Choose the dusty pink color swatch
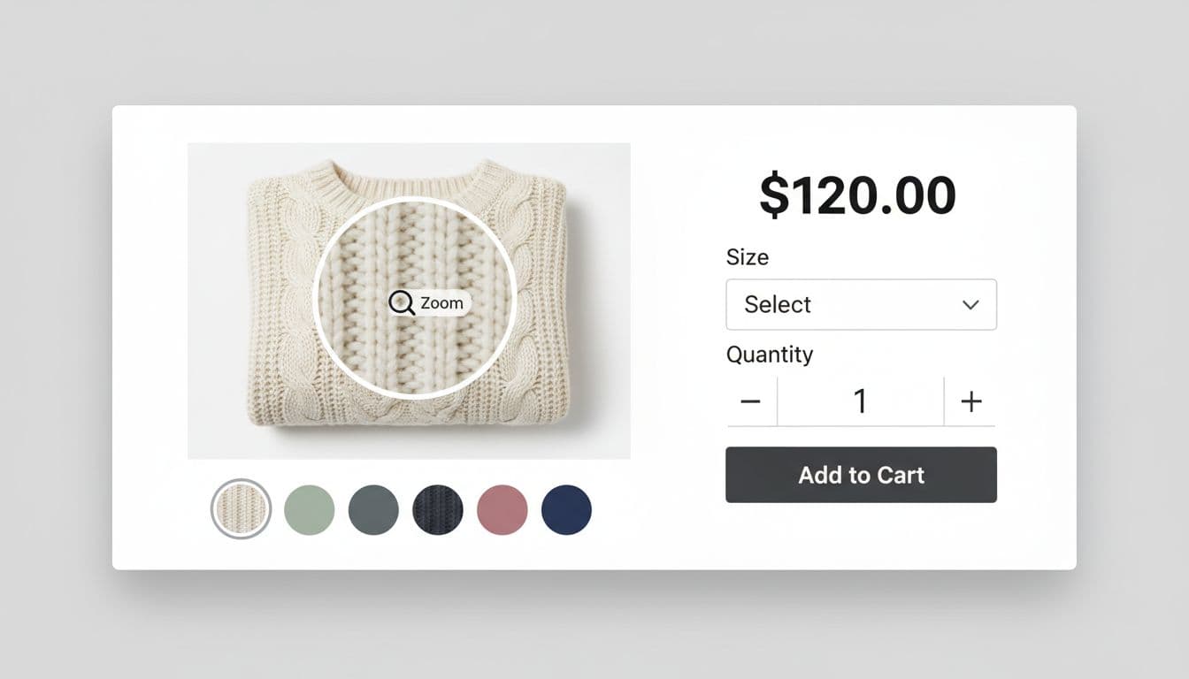The image size is (1189, 679). click(x=502, y=510)
